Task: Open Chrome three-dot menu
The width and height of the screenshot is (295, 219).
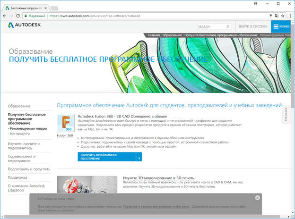Action: [x=290, y=16]
